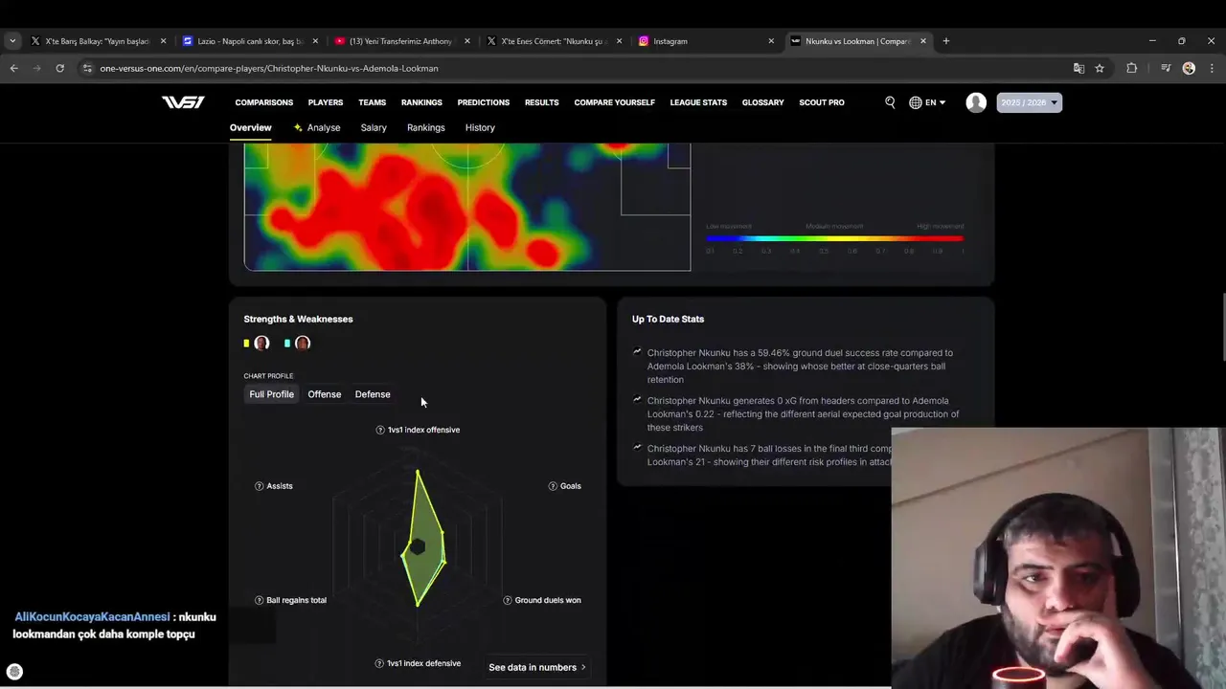This screenshot has height=689, width=1226.
Task: Click trend icon beside ground duel stat
Action: [637, 352]
